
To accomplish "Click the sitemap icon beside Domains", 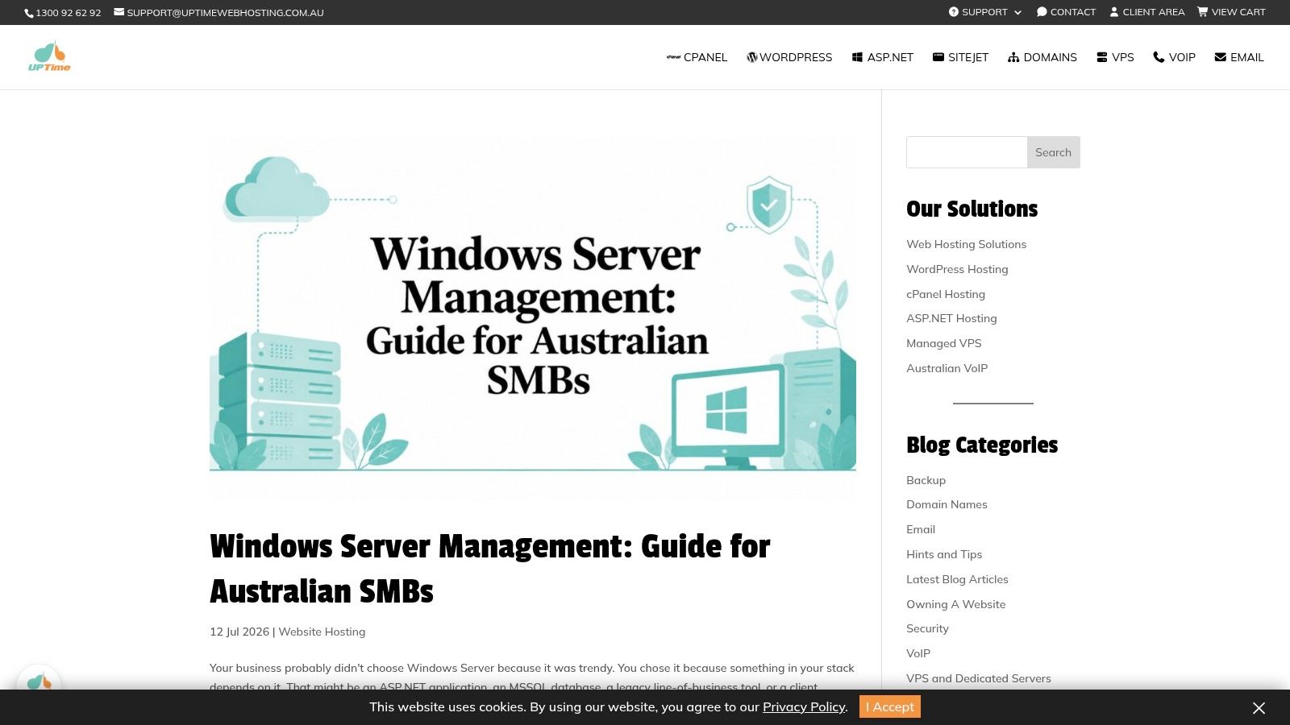I will point(1013,57).
